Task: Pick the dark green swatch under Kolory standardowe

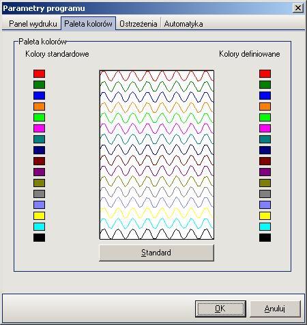Action: click(x=40, y=85)
